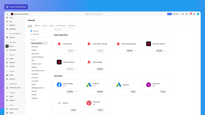Open more options for Facebook Insights

pyautogui.click(x=76, y=92)
